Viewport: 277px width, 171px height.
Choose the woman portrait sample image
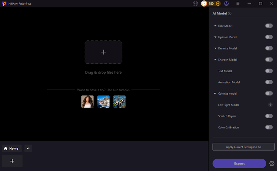point(87,101)
